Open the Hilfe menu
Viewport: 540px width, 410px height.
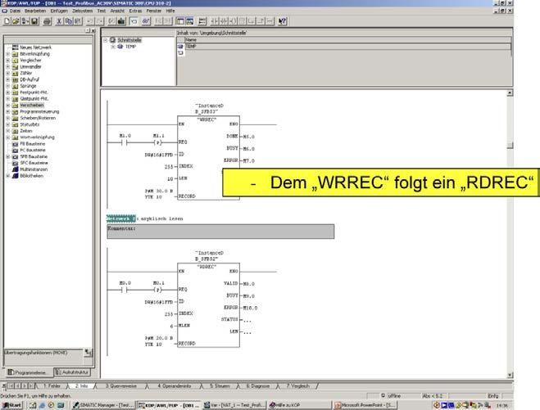[170, 11]
